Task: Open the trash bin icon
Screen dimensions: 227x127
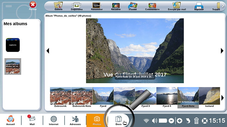Action: point(196,121)
